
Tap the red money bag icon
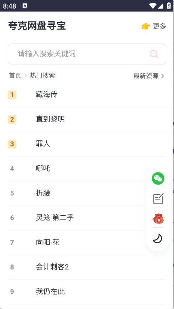coord(158,218)
